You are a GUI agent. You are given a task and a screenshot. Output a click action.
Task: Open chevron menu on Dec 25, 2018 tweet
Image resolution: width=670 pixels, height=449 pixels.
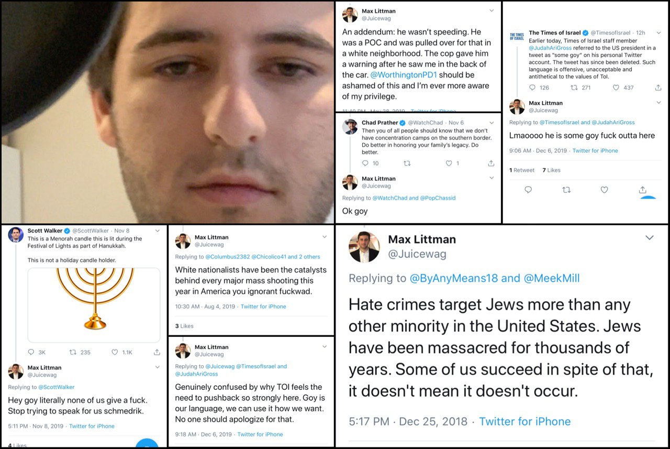coord(650,238)
